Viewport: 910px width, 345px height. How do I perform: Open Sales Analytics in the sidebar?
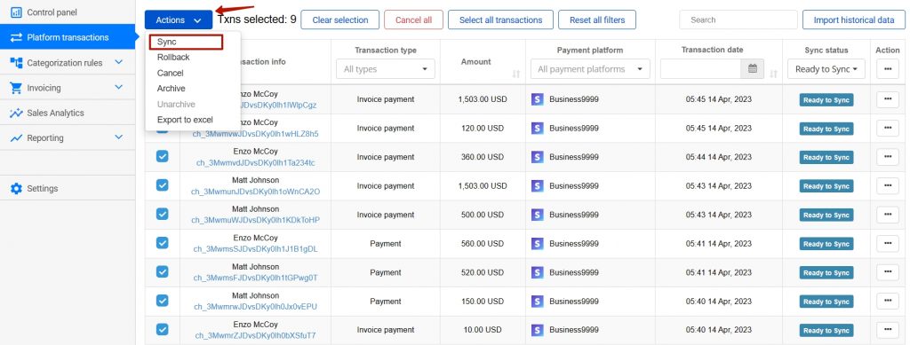pos(55,113)
